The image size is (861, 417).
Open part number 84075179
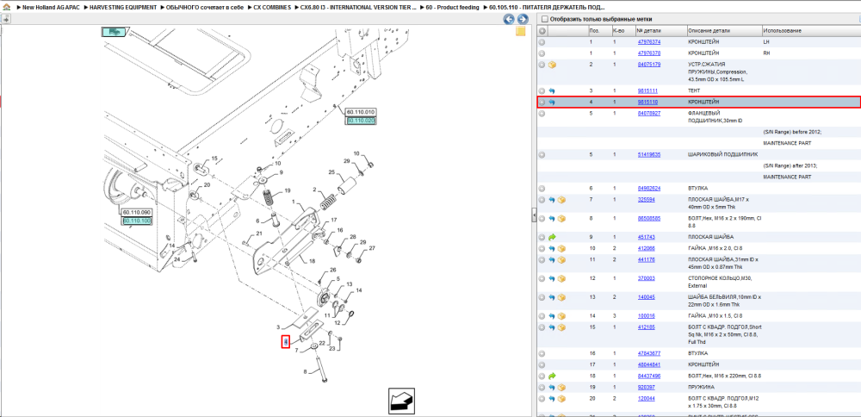pos(649,65)
